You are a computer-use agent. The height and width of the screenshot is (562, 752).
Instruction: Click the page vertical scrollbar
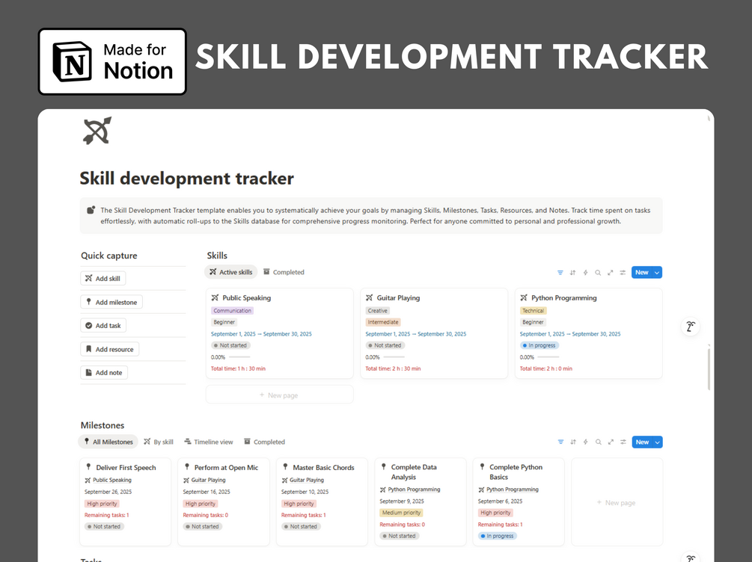tap(709, 368)
